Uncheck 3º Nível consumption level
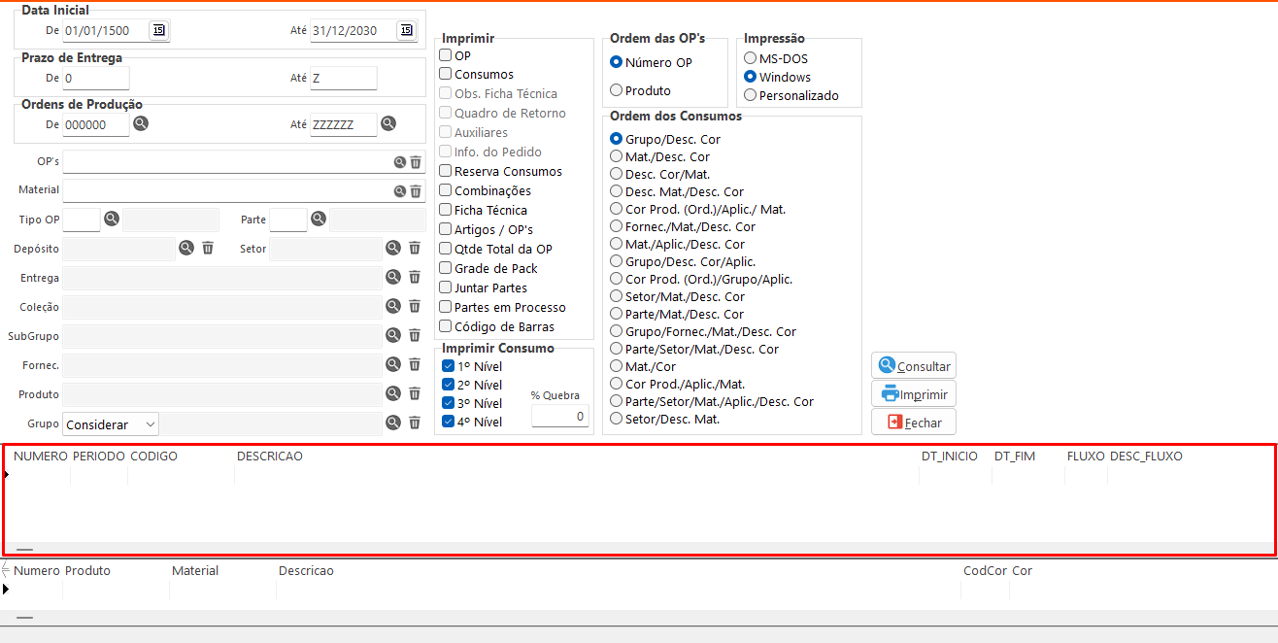 448,403
